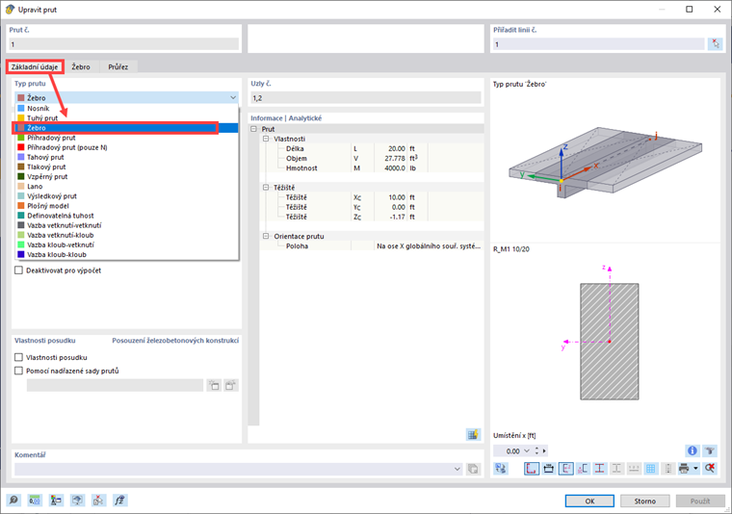Image resolution: width=732 pixels, height=514 pixels.
Task: Toggle 'Deaktivovat pro výpočet' checkbox
Action: (18, 270)
